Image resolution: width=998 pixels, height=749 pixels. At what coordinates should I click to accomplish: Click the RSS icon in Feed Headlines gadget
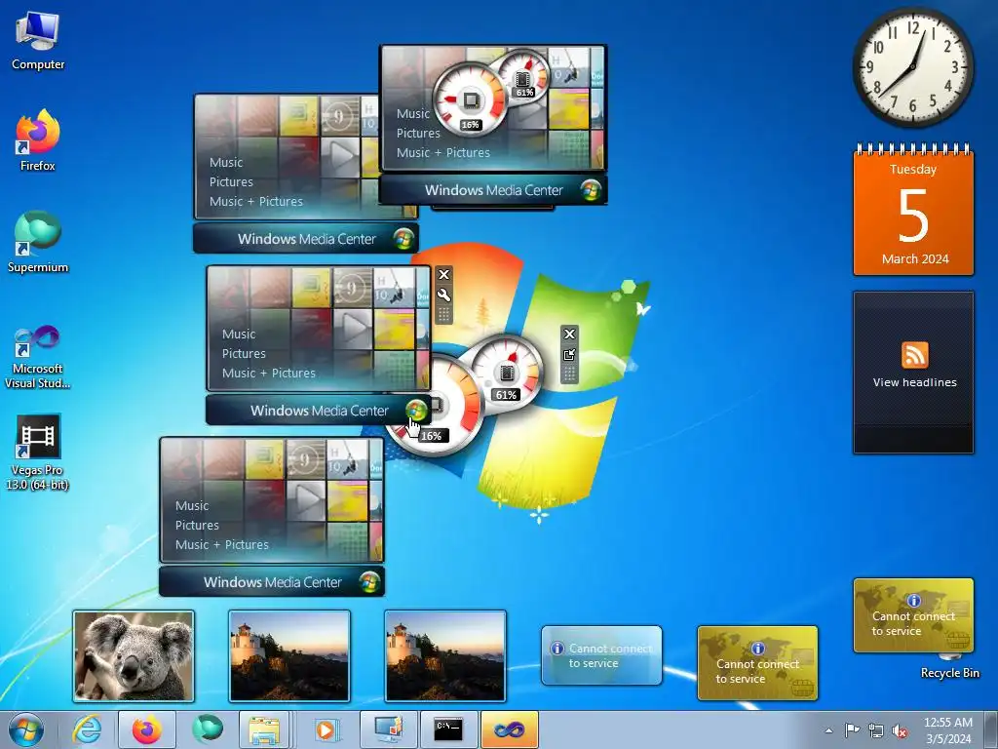click(x=914, y=355)
